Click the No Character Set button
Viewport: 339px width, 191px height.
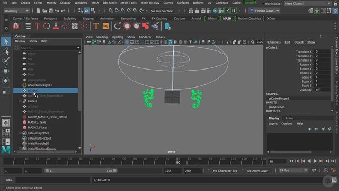click(225, 171)
